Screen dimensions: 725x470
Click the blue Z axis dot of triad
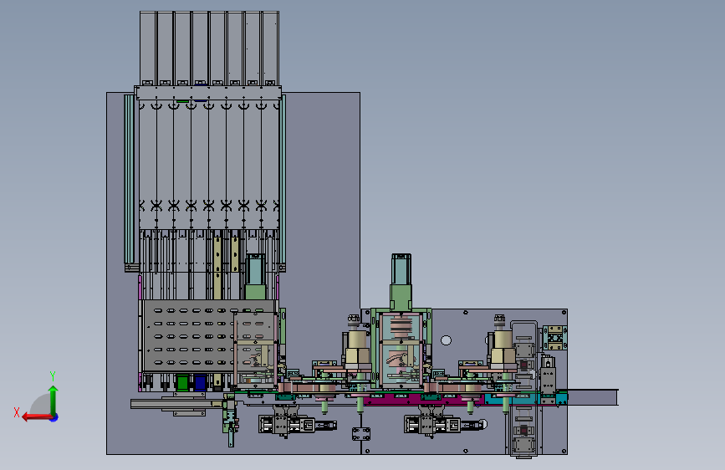point(54,417)
